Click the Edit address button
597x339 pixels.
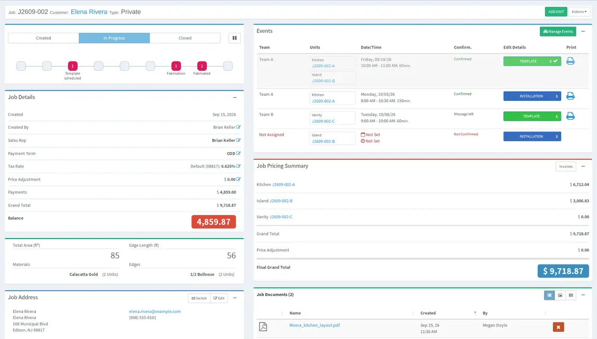point(219,298)
